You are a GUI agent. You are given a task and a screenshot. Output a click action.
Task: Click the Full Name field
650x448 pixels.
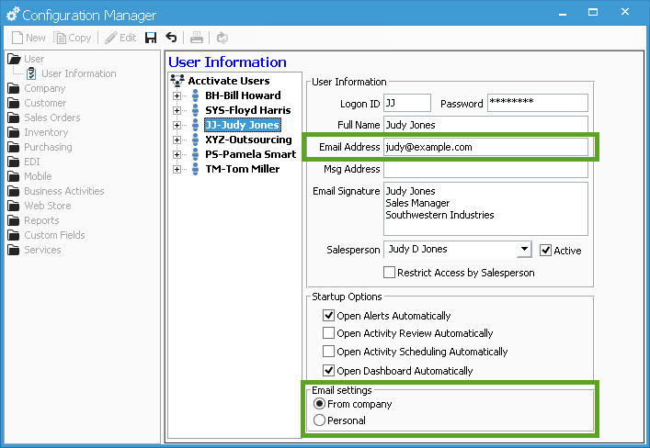point(485,125)
